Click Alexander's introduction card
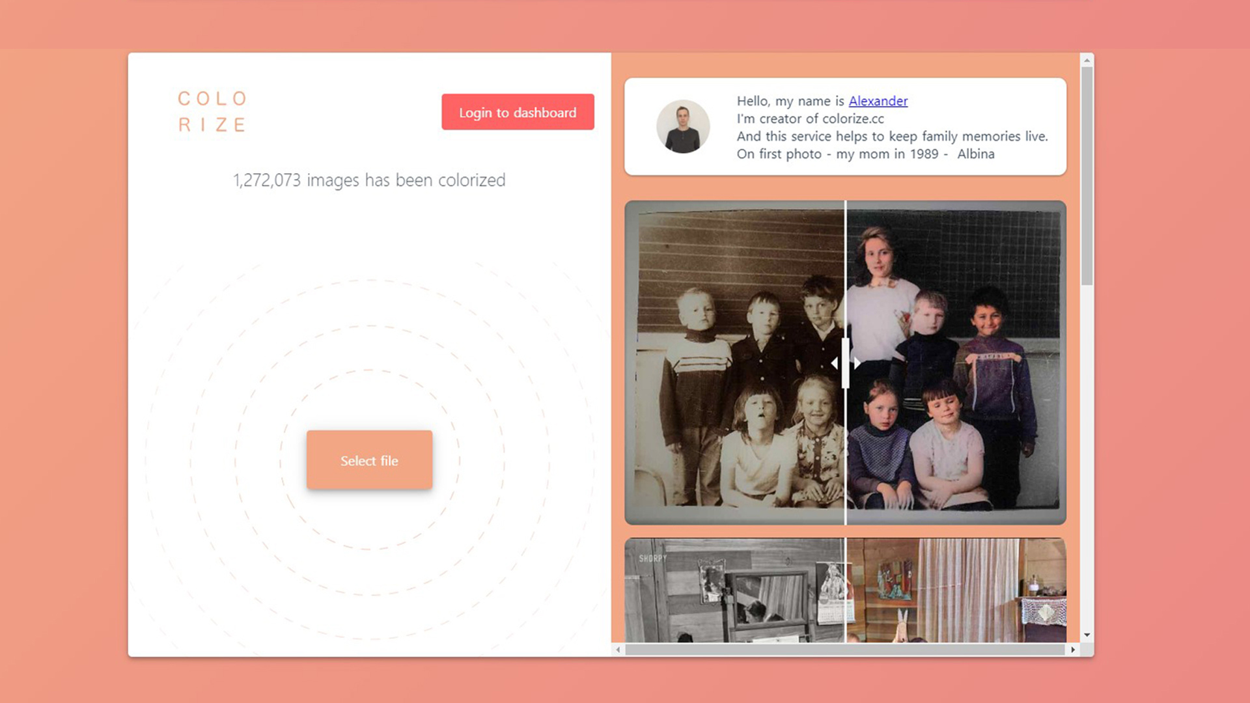1250x703 pixels. [x=844, y=126]
